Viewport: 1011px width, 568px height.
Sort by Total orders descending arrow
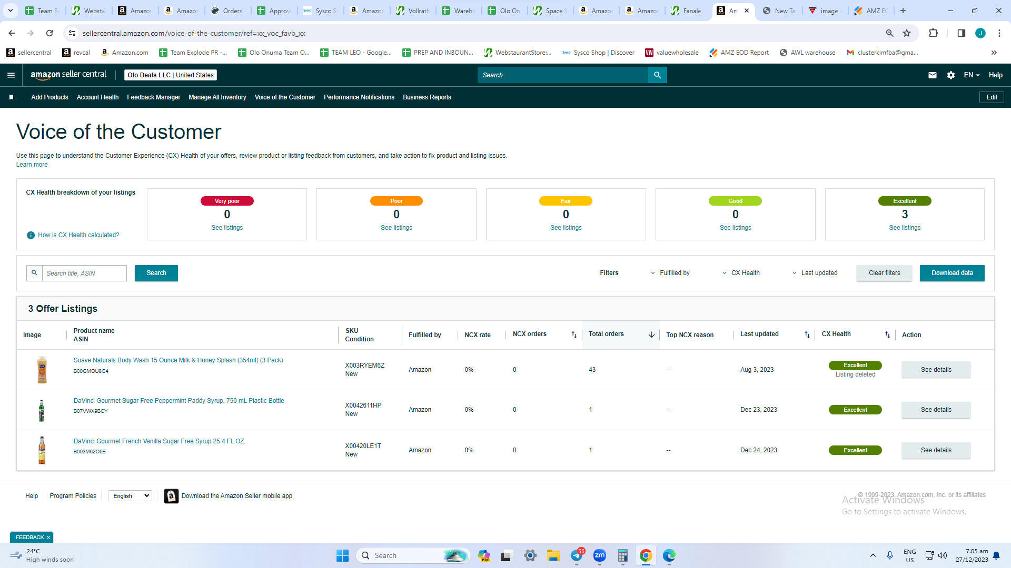[x=651, y=334]
